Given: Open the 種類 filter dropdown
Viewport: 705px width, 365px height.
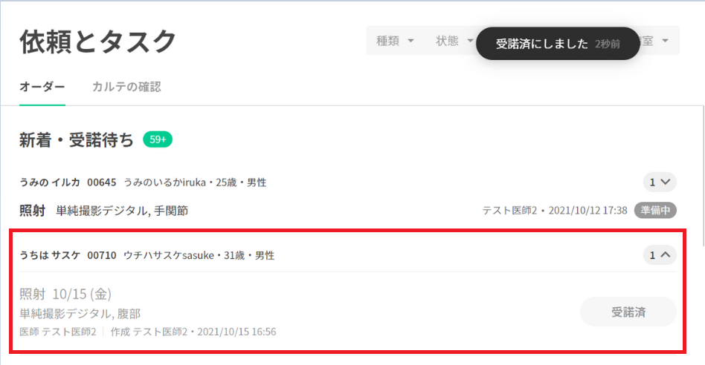Looking at the screenshot, I should (x=395, y=41).
